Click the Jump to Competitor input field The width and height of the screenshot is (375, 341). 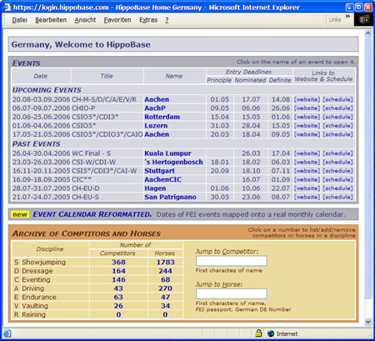[232, 261]
